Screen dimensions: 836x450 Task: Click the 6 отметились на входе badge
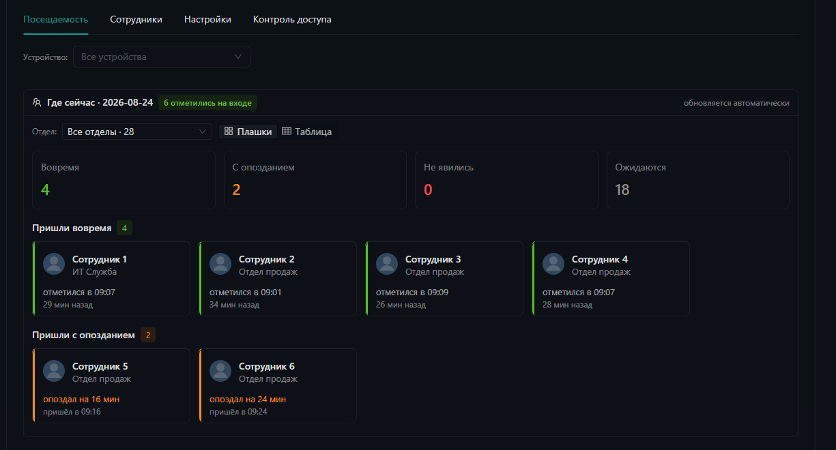(207, 103)
